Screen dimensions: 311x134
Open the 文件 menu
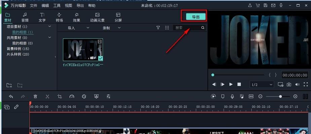click(x=34, y=6)
